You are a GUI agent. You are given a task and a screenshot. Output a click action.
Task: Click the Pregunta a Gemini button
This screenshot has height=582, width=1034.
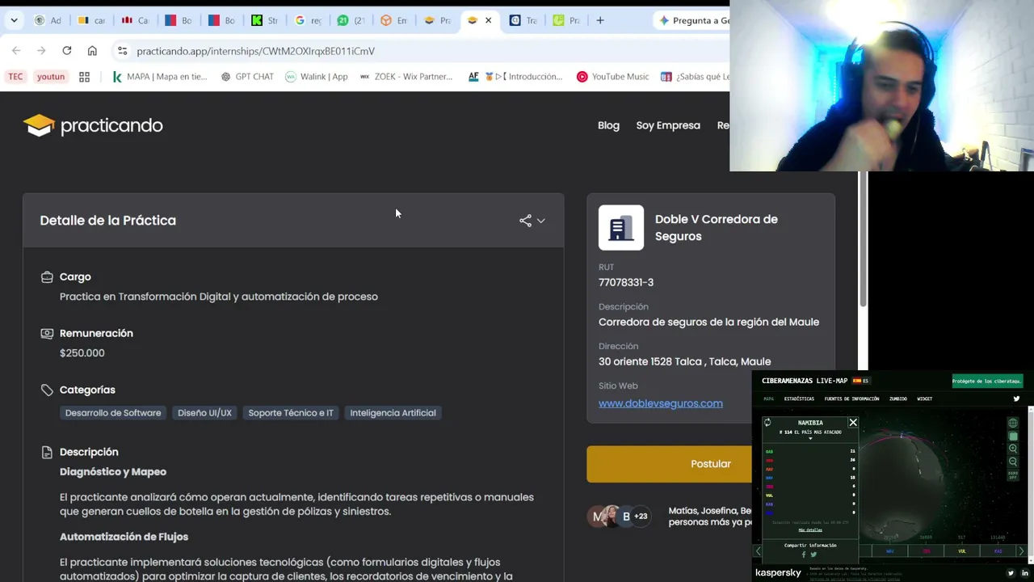point(694,20)
